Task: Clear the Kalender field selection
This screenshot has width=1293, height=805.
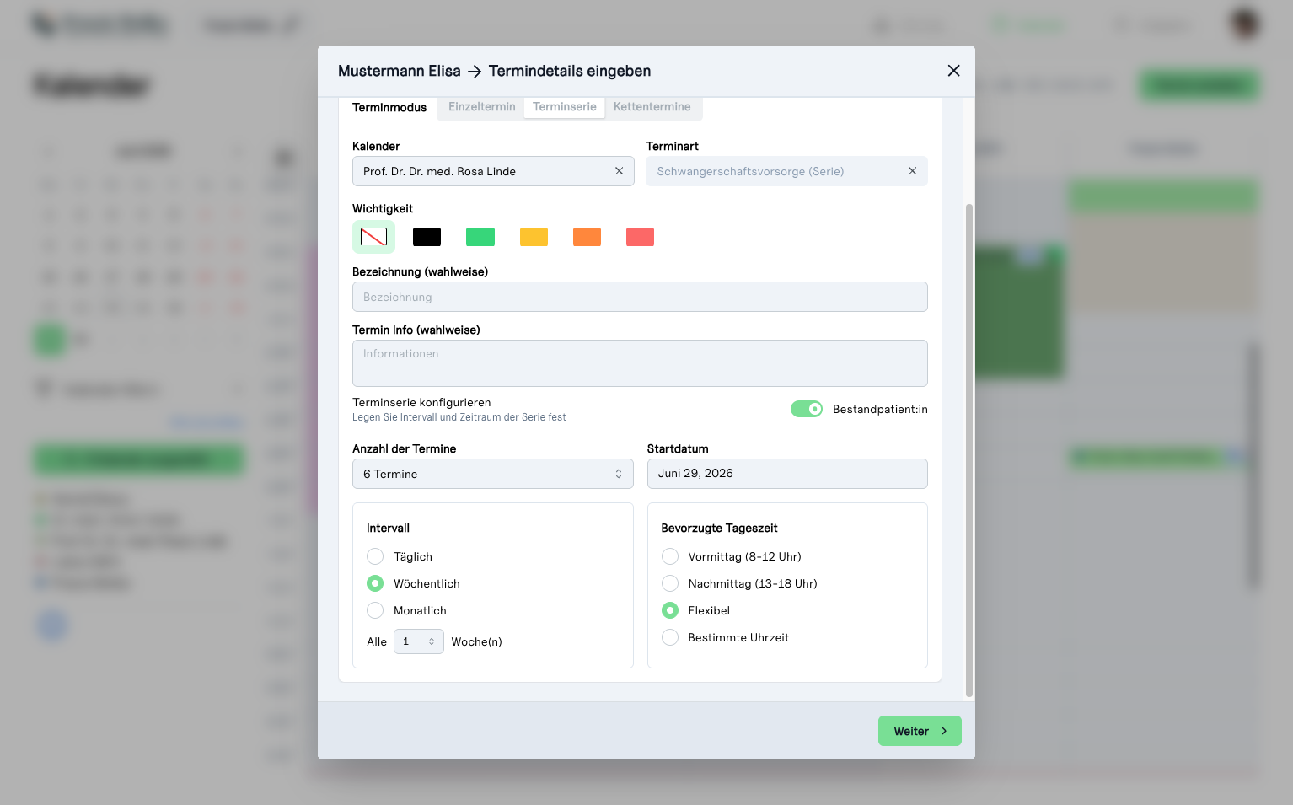Action: coord(619,171)
